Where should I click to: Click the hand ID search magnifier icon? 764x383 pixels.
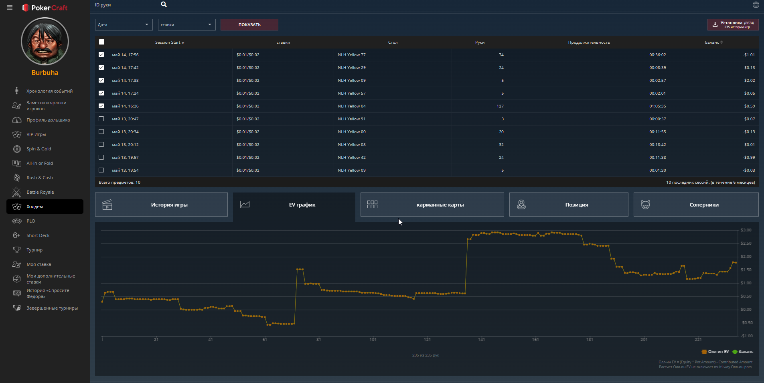[164, 4]
